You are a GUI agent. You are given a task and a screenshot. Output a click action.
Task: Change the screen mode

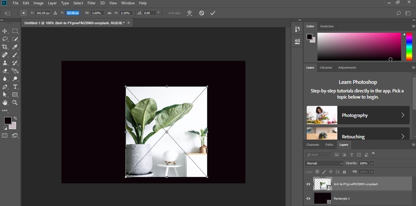pos(15,135)
